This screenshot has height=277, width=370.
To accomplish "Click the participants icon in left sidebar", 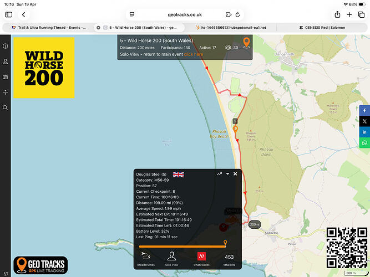I will pos(6,61).
